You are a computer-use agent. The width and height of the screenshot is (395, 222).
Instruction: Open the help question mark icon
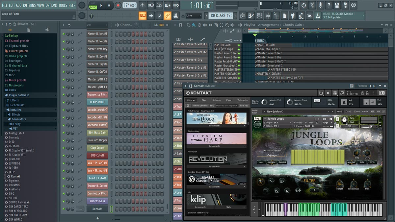pos(329,5)
